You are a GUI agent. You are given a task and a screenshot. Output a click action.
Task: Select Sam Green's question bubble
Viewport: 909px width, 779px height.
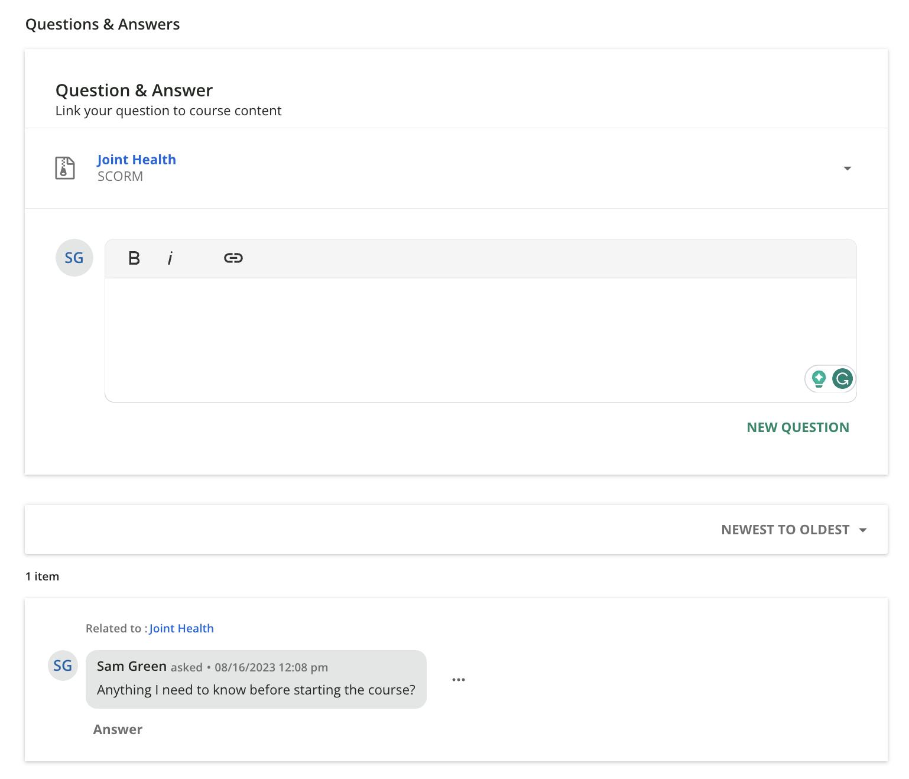256,689
